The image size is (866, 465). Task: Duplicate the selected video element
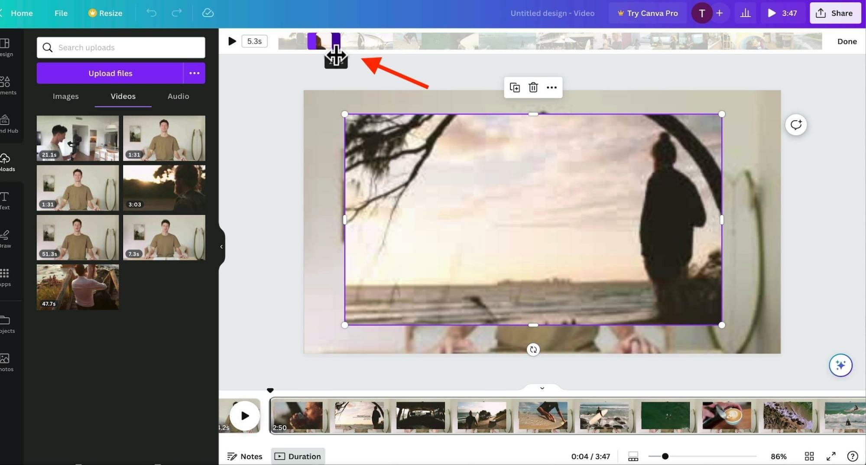click(x=515, y=88)
